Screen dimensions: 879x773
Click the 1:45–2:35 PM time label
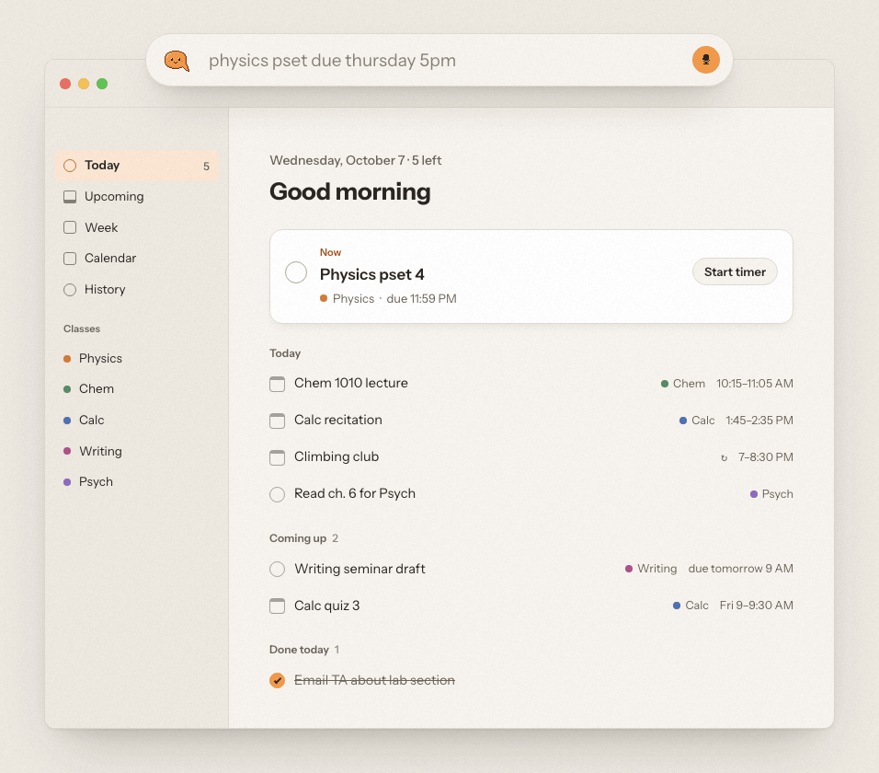[759, 421]
